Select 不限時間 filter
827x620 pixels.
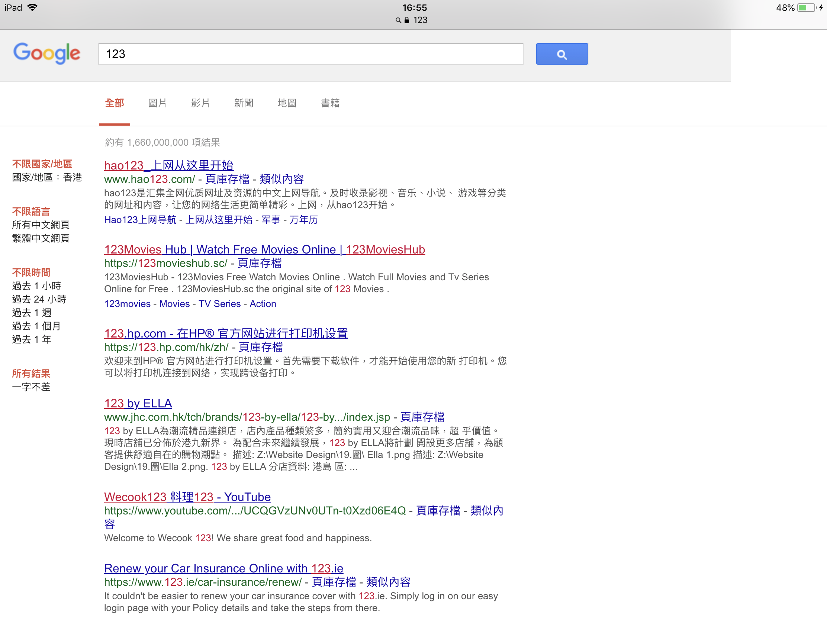pos(31,272)
